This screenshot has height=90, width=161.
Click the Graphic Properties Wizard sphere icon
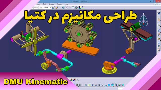pyautogui.click(x=57, y=7)
